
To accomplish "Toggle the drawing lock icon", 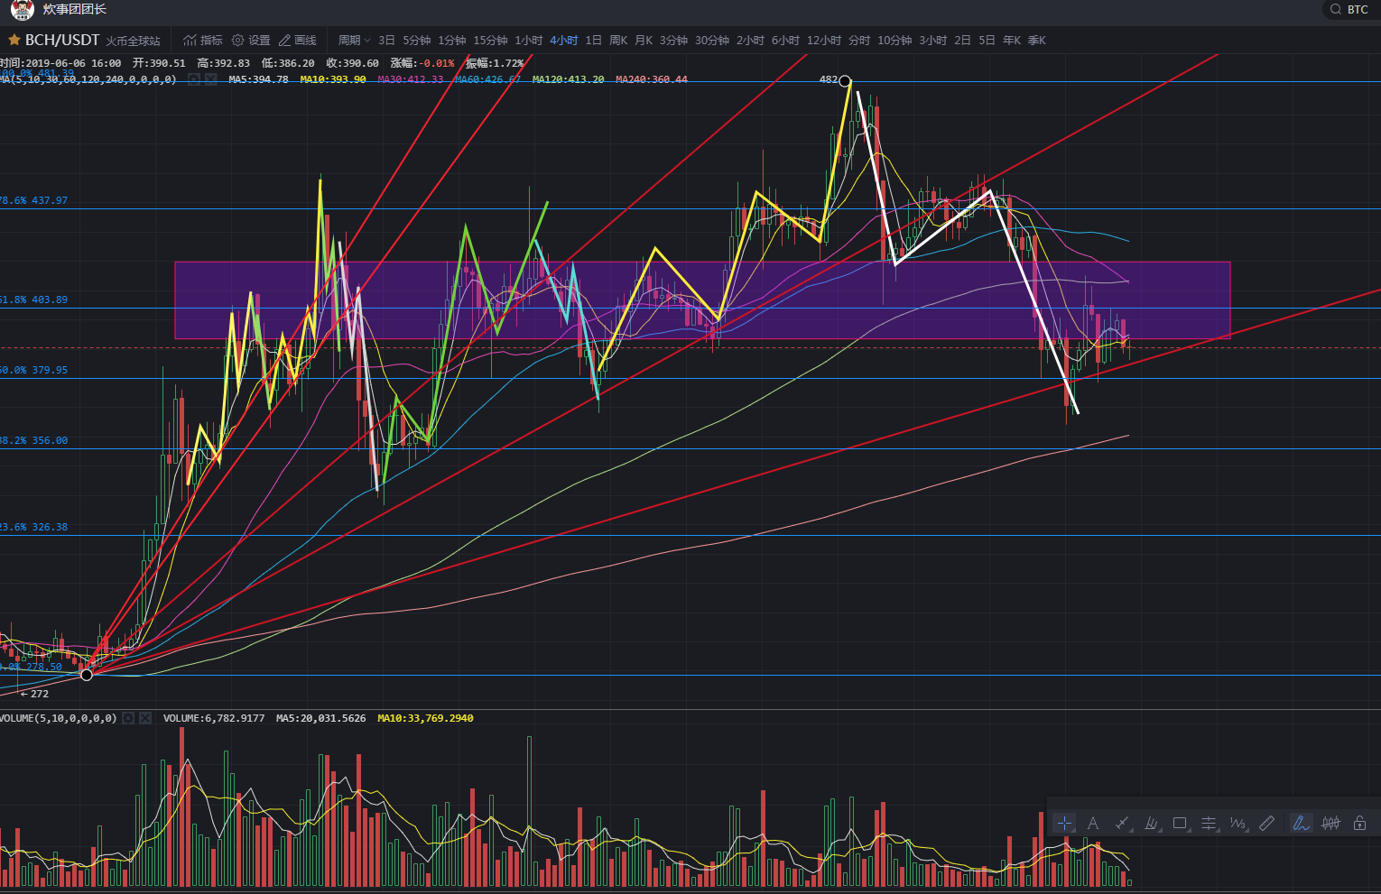I will coord(1359,823).
